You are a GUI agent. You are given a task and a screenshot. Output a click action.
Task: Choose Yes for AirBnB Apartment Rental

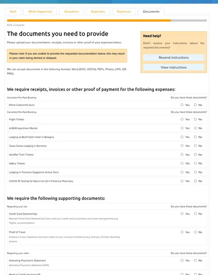pyautogui.click(x=182, y=128)
